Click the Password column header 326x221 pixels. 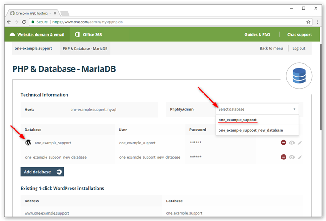[198, 130]
